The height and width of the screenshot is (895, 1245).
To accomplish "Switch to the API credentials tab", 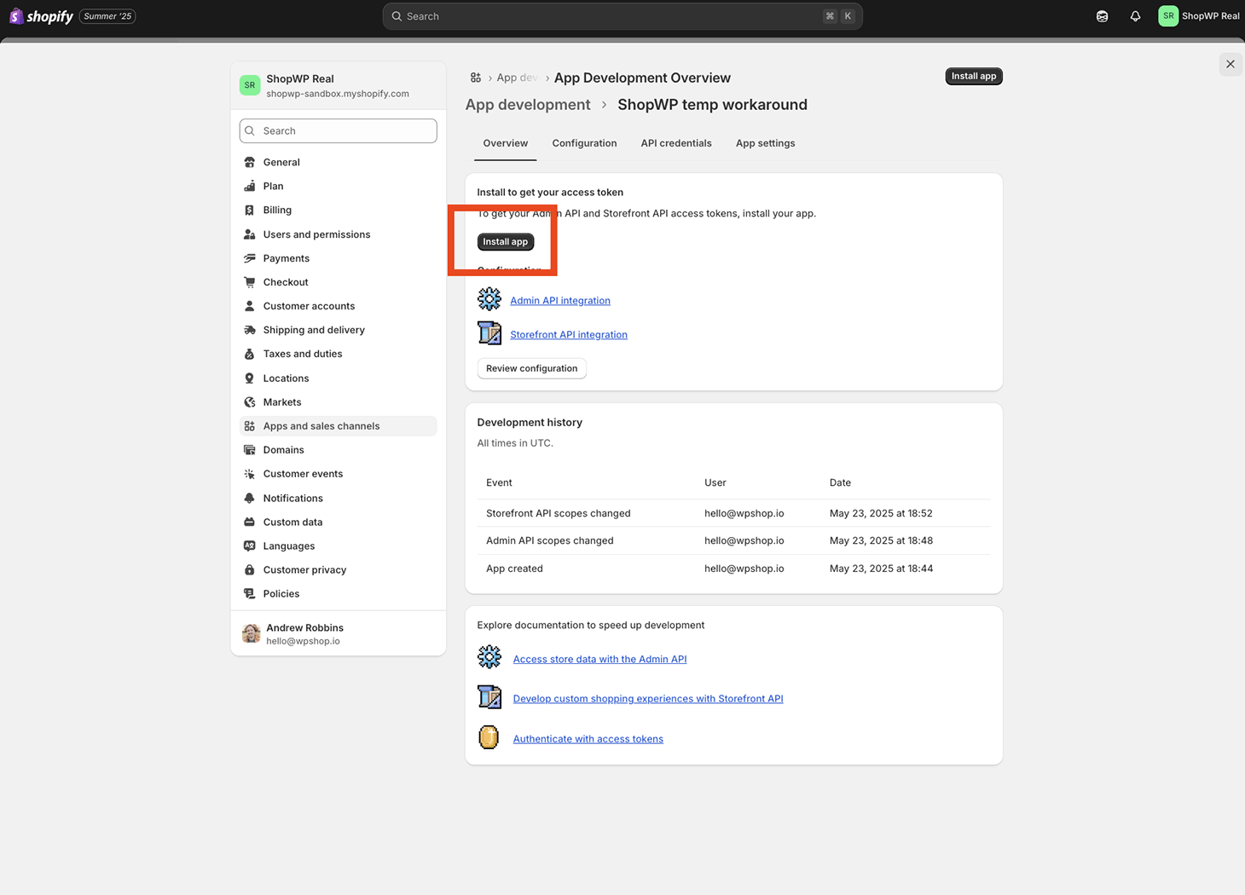I will (676, 143).
